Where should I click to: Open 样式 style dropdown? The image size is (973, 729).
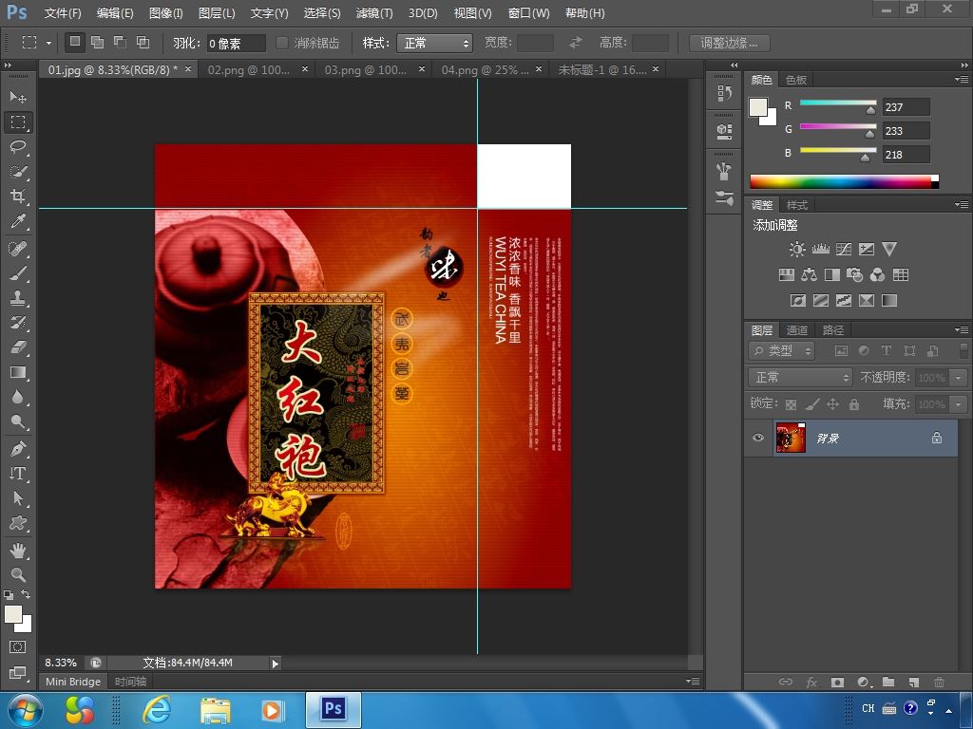434,43
